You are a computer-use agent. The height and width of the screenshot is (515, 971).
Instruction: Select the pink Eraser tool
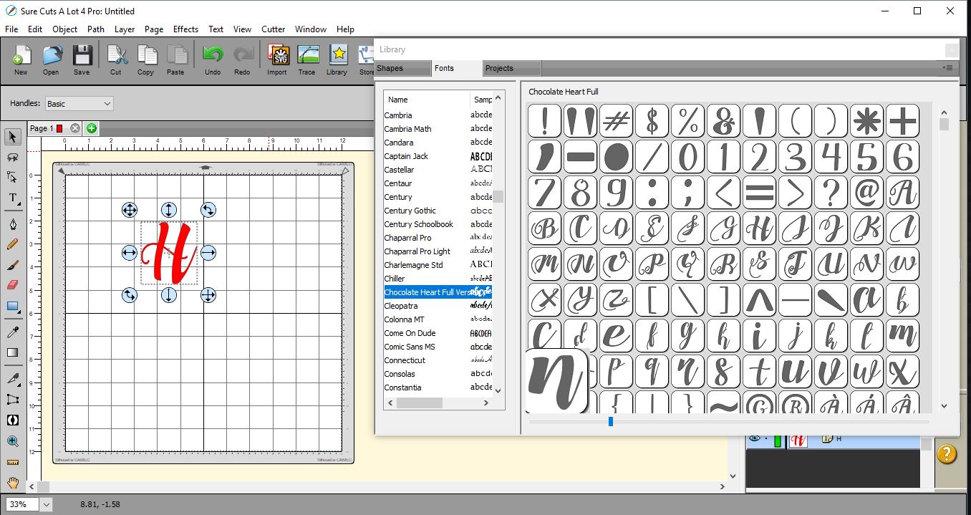[12, 285]
